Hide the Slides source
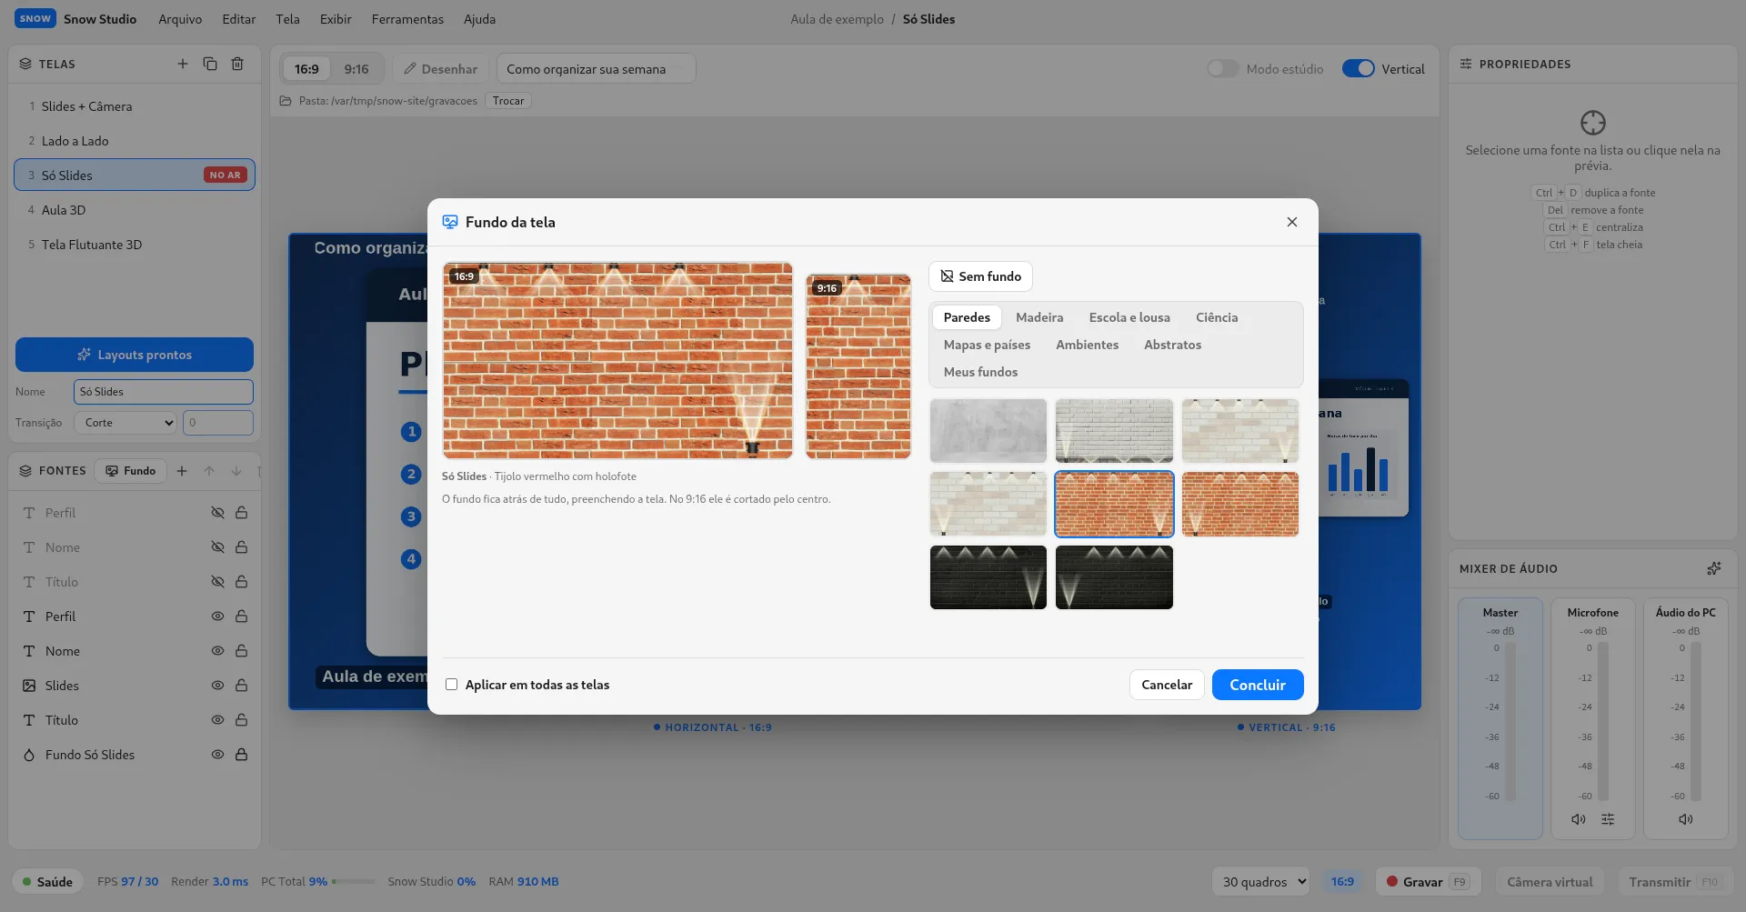 pos(217,686)
